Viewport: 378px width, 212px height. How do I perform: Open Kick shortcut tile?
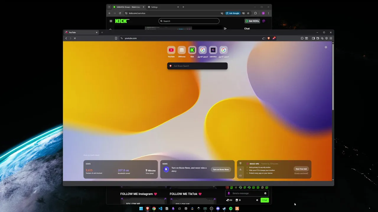point(192,50)
